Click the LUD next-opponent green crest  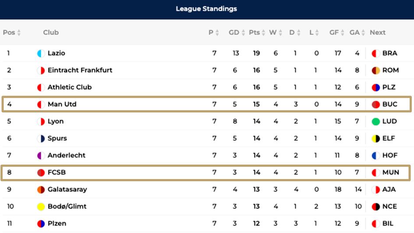tap(375, 122)
